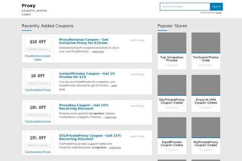The height and width of the screenshot is (161, 242).
Task: Click Recently Added Coupons heading
Action: point(48,26)
